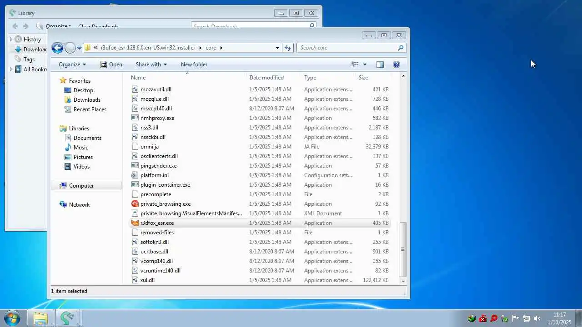Open the Videos library
The width and height of the screenshot is (582, 327).
tap(82, 167)
